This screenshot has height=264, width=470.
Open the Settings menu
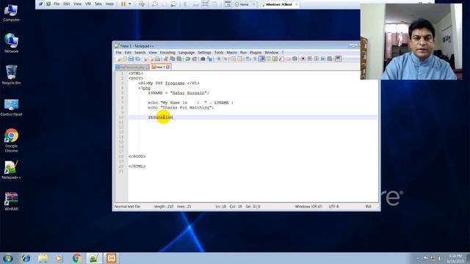coord(204,52)
